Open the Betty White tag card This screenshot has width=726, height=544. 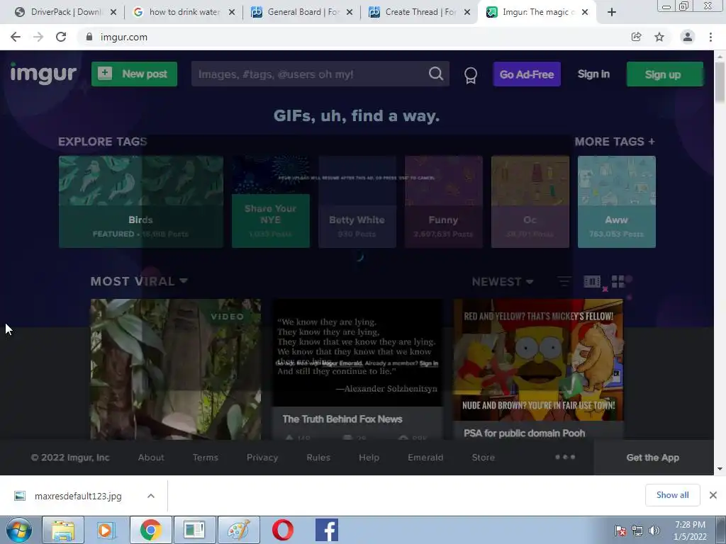357,202
